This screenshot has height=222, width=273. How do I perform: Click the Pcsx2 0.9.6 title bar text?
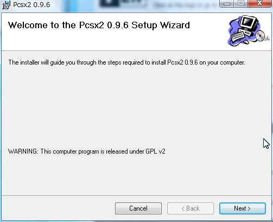[31, 5]
